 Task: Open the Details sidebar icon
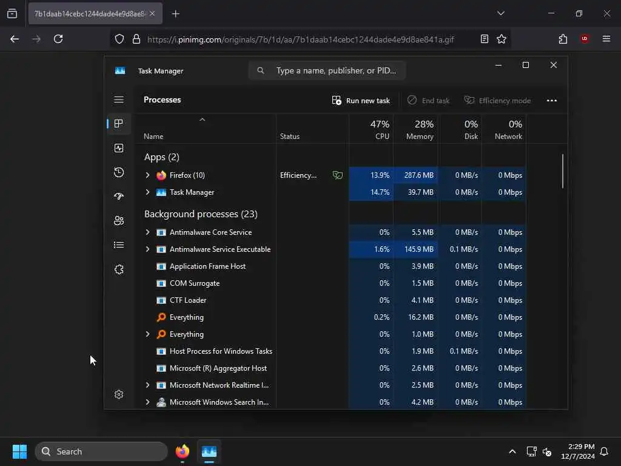pos(119,245)
